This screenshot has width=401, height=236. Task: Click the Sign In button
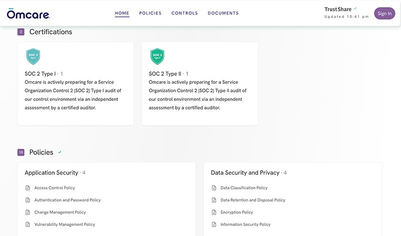384,14
